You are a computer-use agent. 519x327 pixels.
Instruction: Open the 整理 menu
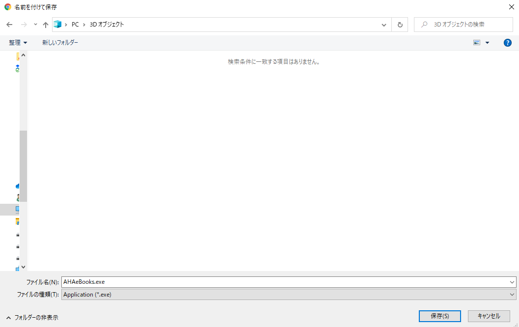[x=18, y=43]
